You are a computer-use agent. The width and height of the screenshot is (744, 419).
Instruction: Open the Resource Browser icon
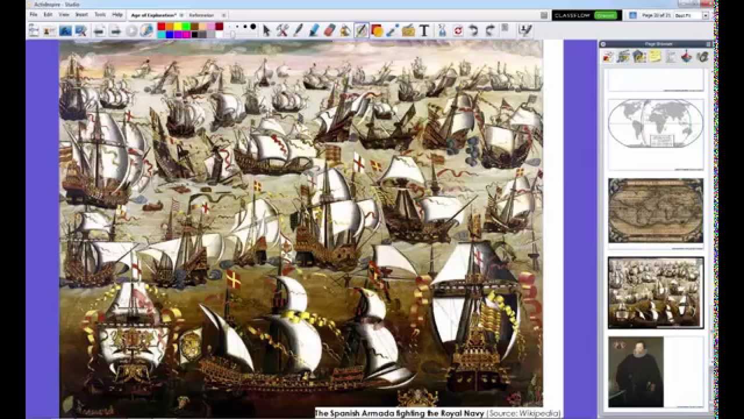coord(624,56)
